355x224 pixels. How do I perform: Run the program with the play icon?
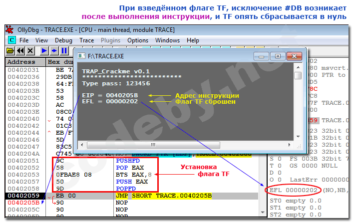(44, 51)
